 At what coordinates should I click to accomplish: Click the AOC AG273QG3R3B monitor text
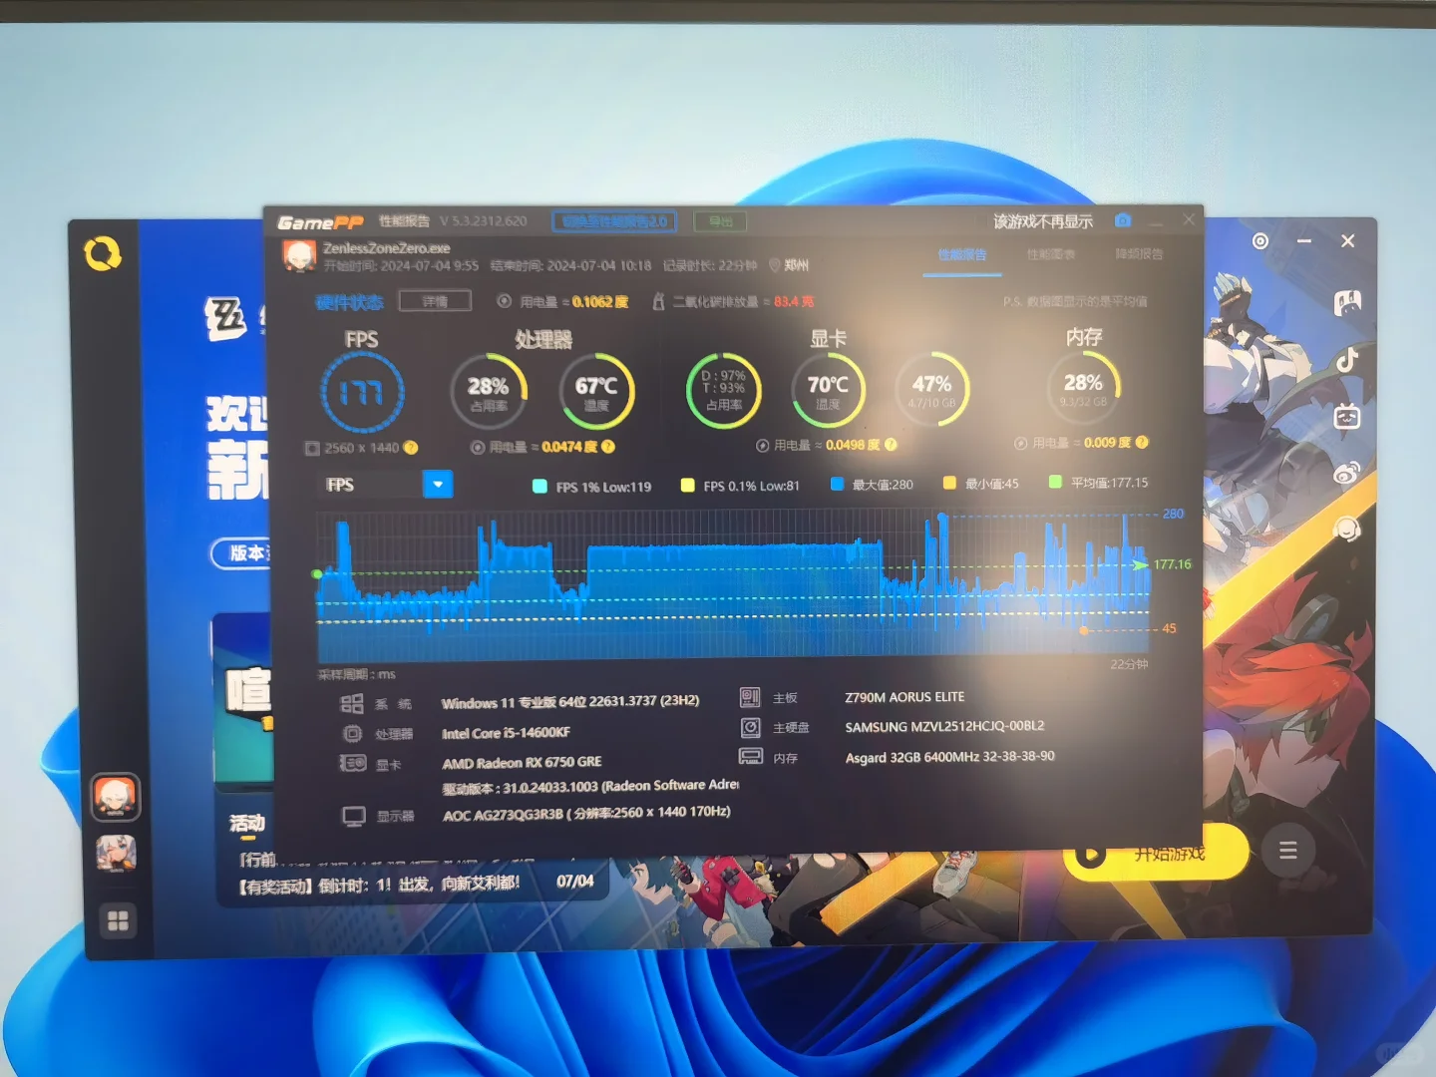[587, 814]
